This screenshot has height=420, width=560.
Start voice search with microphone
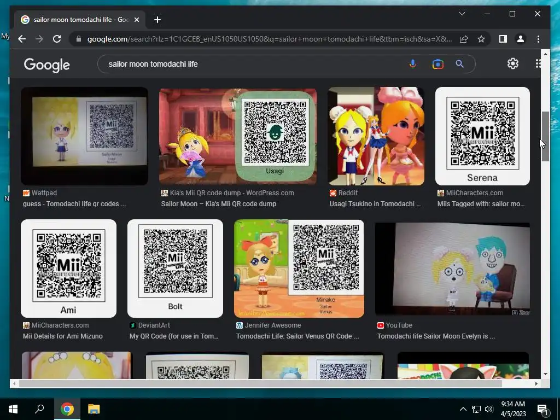[x=412, y=64]
